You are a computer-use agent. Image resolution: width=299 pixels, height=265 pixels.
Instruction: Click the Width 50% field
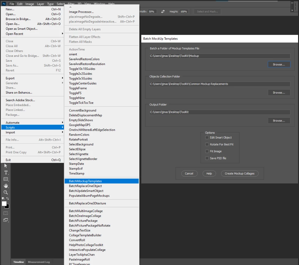[152, 12]
